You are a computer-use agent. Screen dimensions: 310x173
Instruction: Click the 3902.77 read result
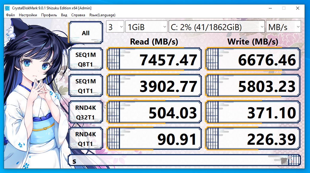(x=154, y=86)
